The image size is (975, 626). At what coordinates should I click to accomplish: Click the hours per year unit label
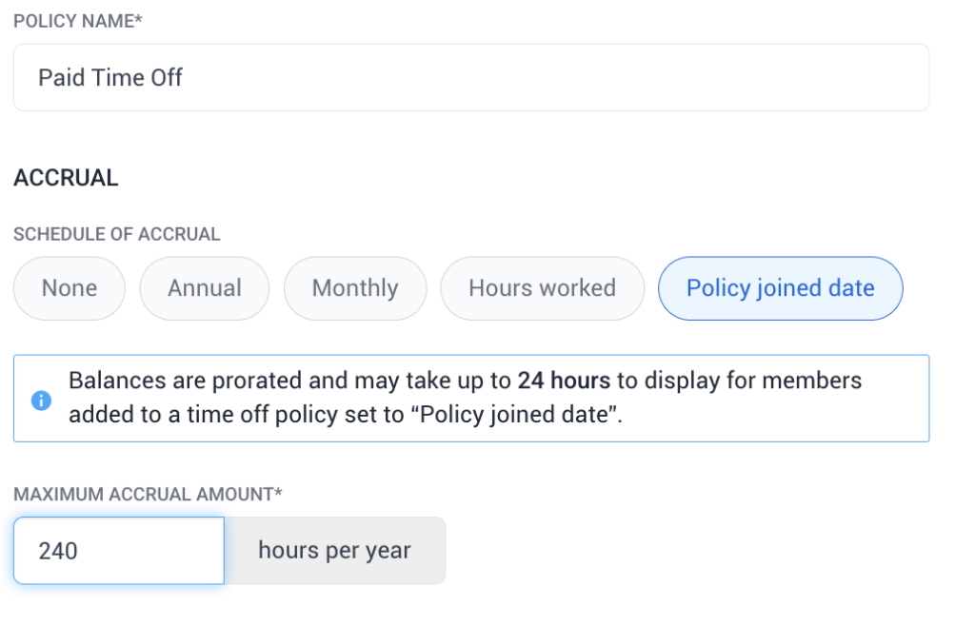click(x=334, y=551)
